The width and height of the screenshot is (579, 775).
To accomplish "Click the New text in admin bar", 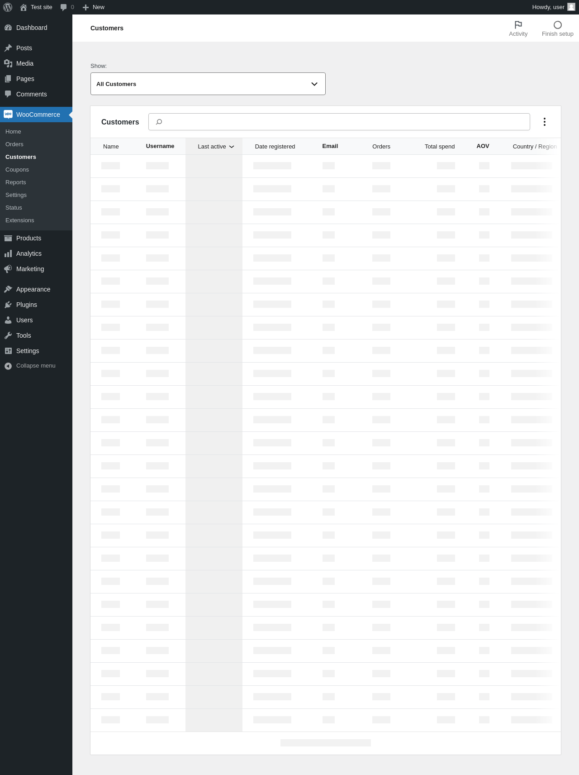I will [x=99, y=7].
